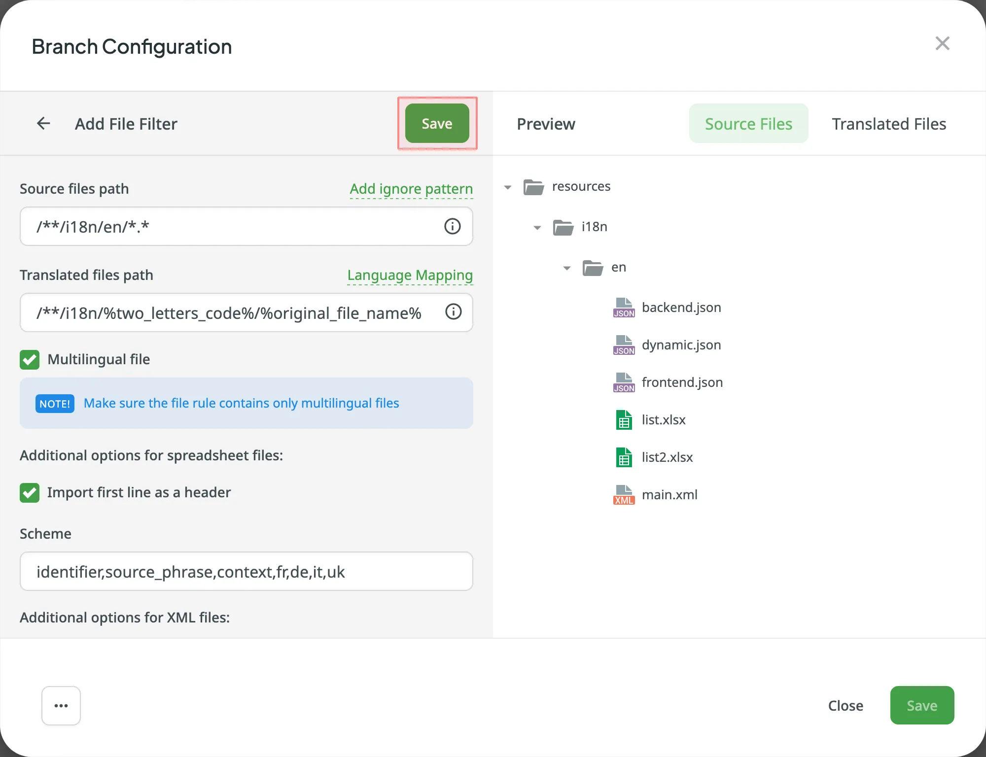Image resolution: width=986 pixels, height=757 pixels.
Task: Select the Source Files tab
Action: 748,123
